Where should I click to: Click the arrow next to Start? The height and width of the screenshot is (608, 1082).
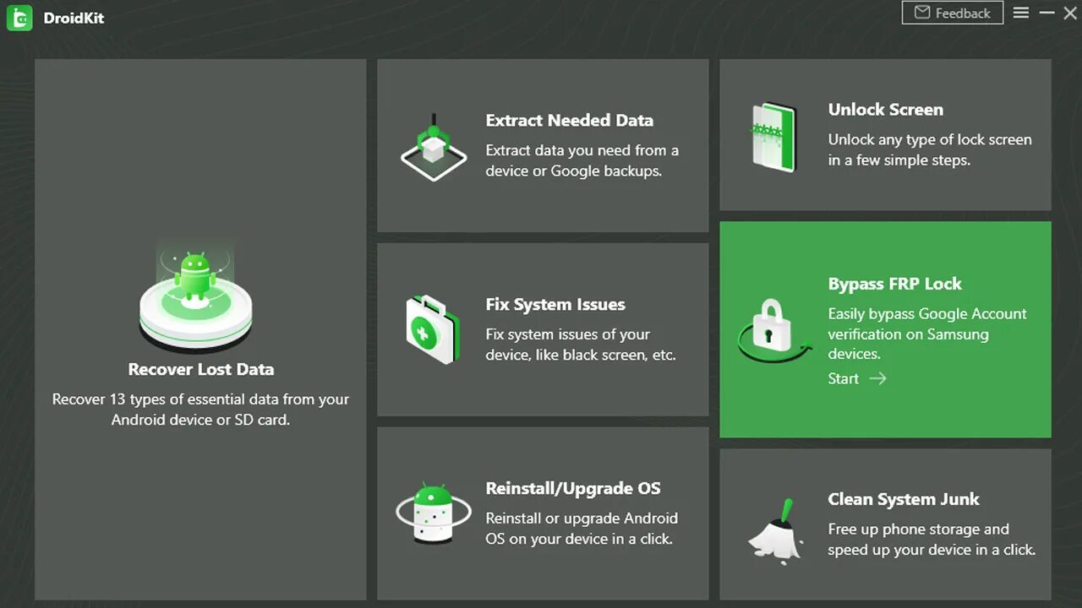[878, 378]
